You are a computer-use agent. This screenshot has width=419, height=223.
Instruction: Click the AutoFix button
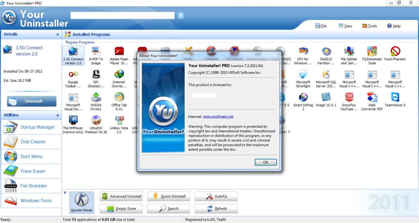216,196
